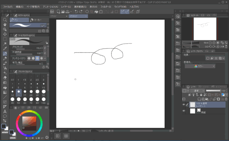Viewport: 229px width, 141px height.
Task: Click the color square in color wheel
Action: (x=29, y=124)
